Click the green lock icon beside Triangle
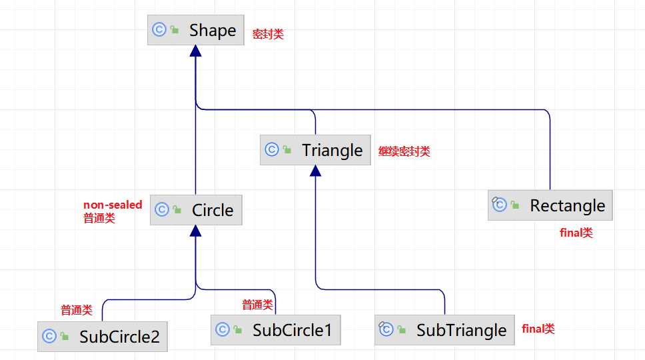This screenshot has height=360, width=645. [x=287, y=150]
